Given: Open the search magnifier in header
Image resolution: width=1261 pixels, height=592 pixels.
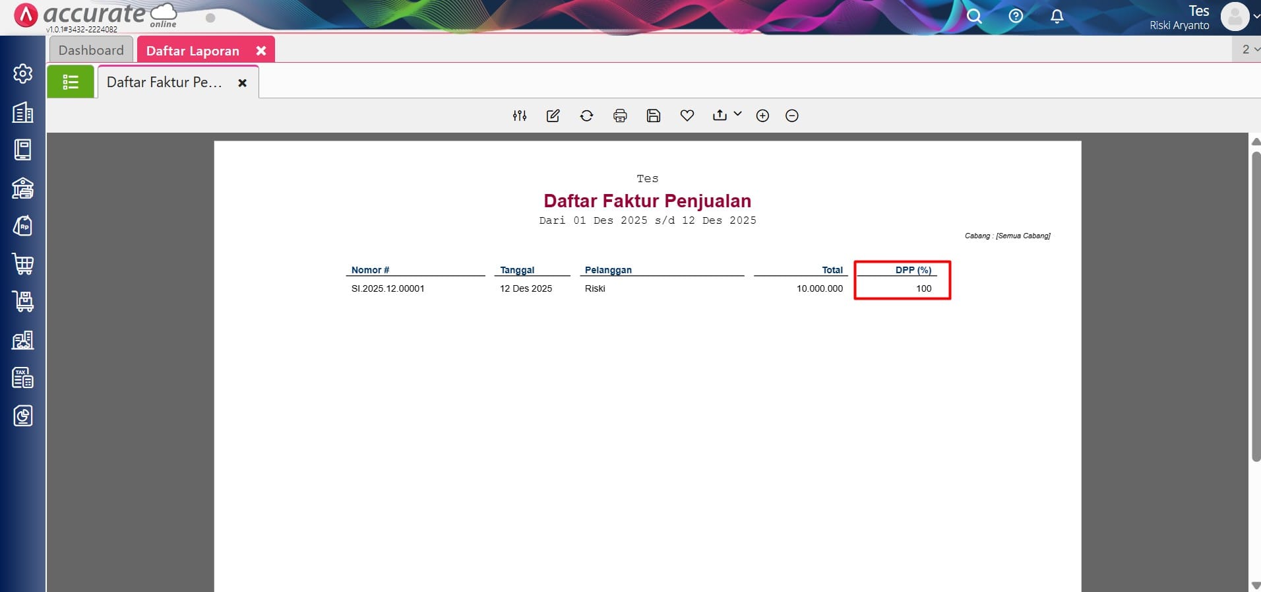Looking at the screenshot, I should click(974, 16).
